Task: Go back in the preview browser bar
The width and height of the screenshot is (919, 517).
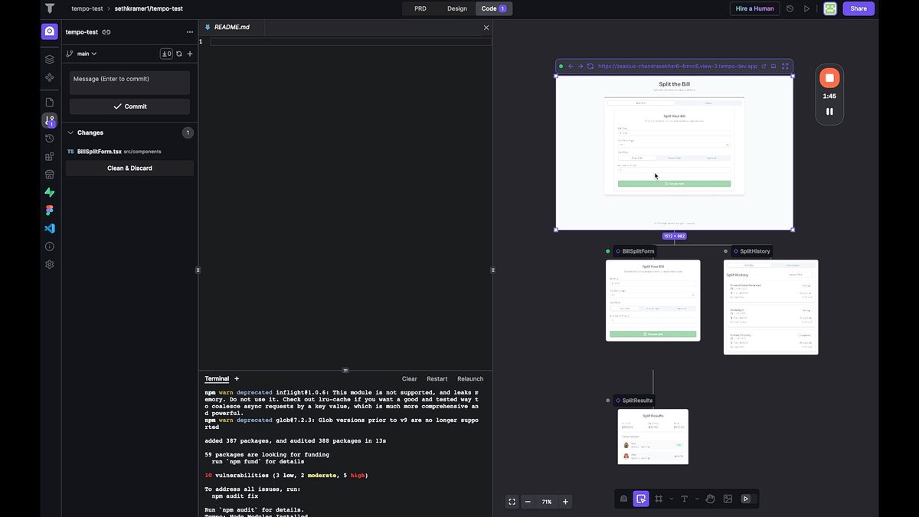Action: [571, 67]
